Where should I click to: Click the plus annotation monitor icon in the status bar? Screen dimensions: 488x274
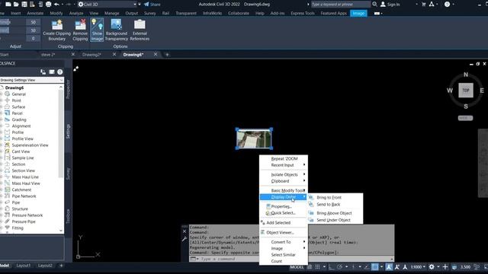coord(445,267)
